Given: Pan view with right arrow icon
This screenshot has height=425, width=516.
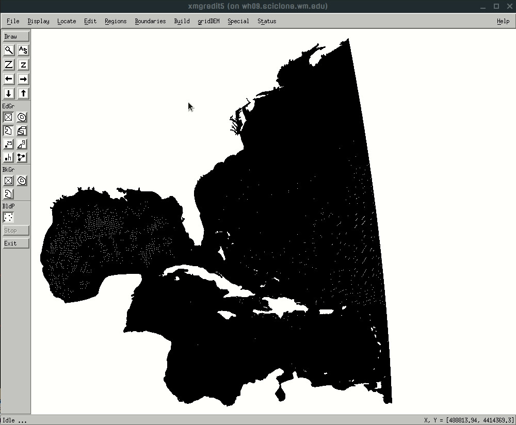Looking at the screenshot, I should tap(23, 79).
